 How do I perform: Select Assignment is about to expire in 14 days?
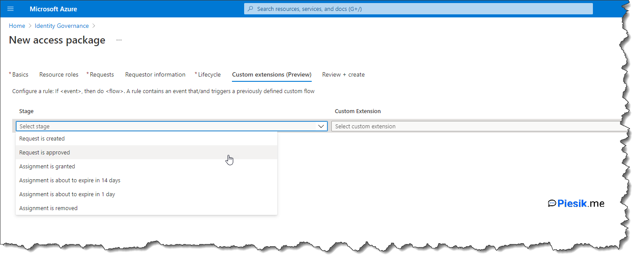coord(70,181)
